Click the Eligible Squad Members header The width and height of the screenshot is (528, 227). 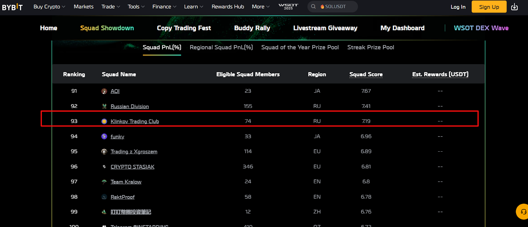248,74
